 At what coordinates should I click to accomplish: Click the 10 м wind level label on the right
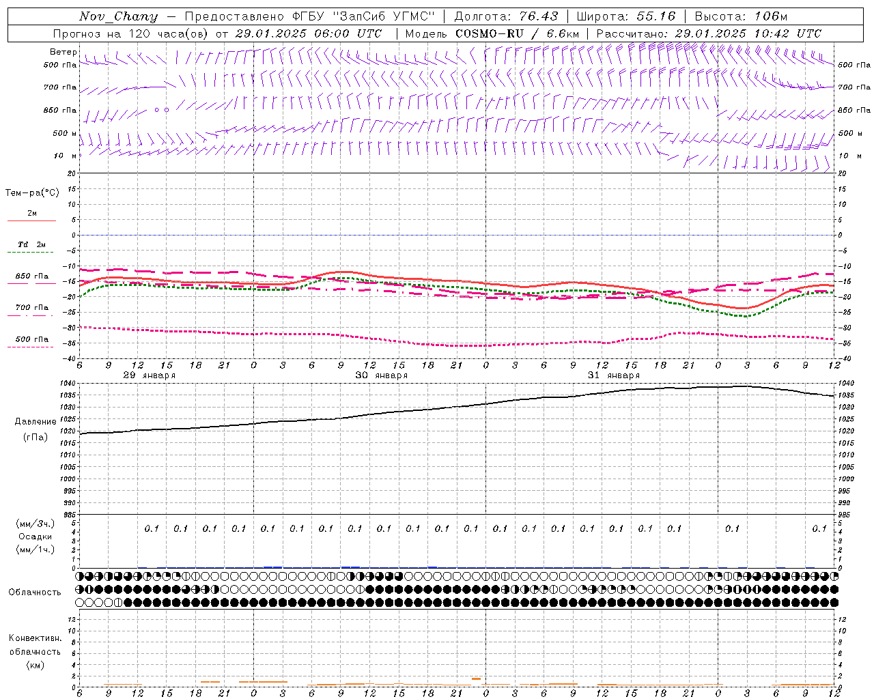point(850,156)
